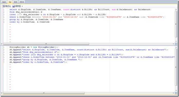Click the sb.Append("inner join dhg_saleorder line
Image resolution: width=179 pixels, height=97 pixels.
[66, 55]
